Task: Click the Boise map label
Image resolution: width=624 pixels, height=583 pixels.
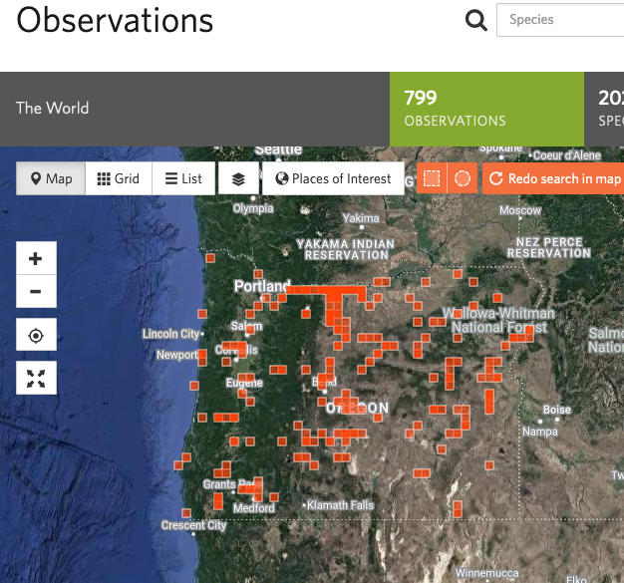Action: [x=557, y=410]
